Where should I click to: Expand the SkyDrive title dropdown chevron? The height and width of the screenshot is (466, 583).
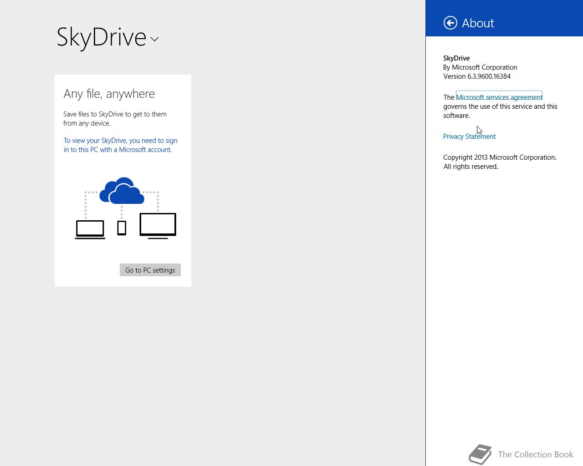point(155,39)
